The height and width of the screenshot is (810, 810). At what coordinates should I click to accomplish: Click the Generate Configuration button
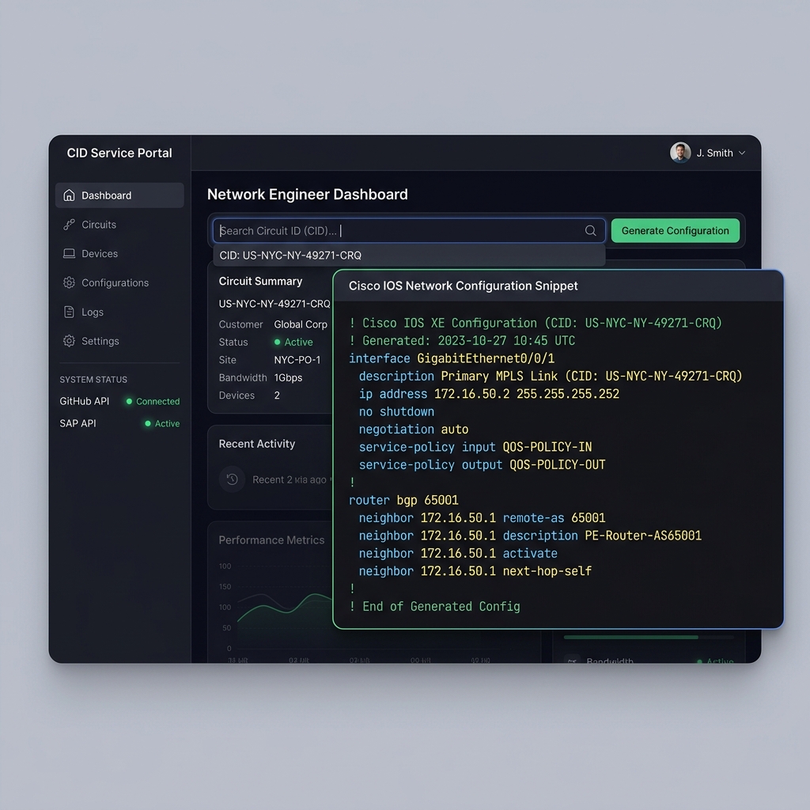tap(676, 230)
